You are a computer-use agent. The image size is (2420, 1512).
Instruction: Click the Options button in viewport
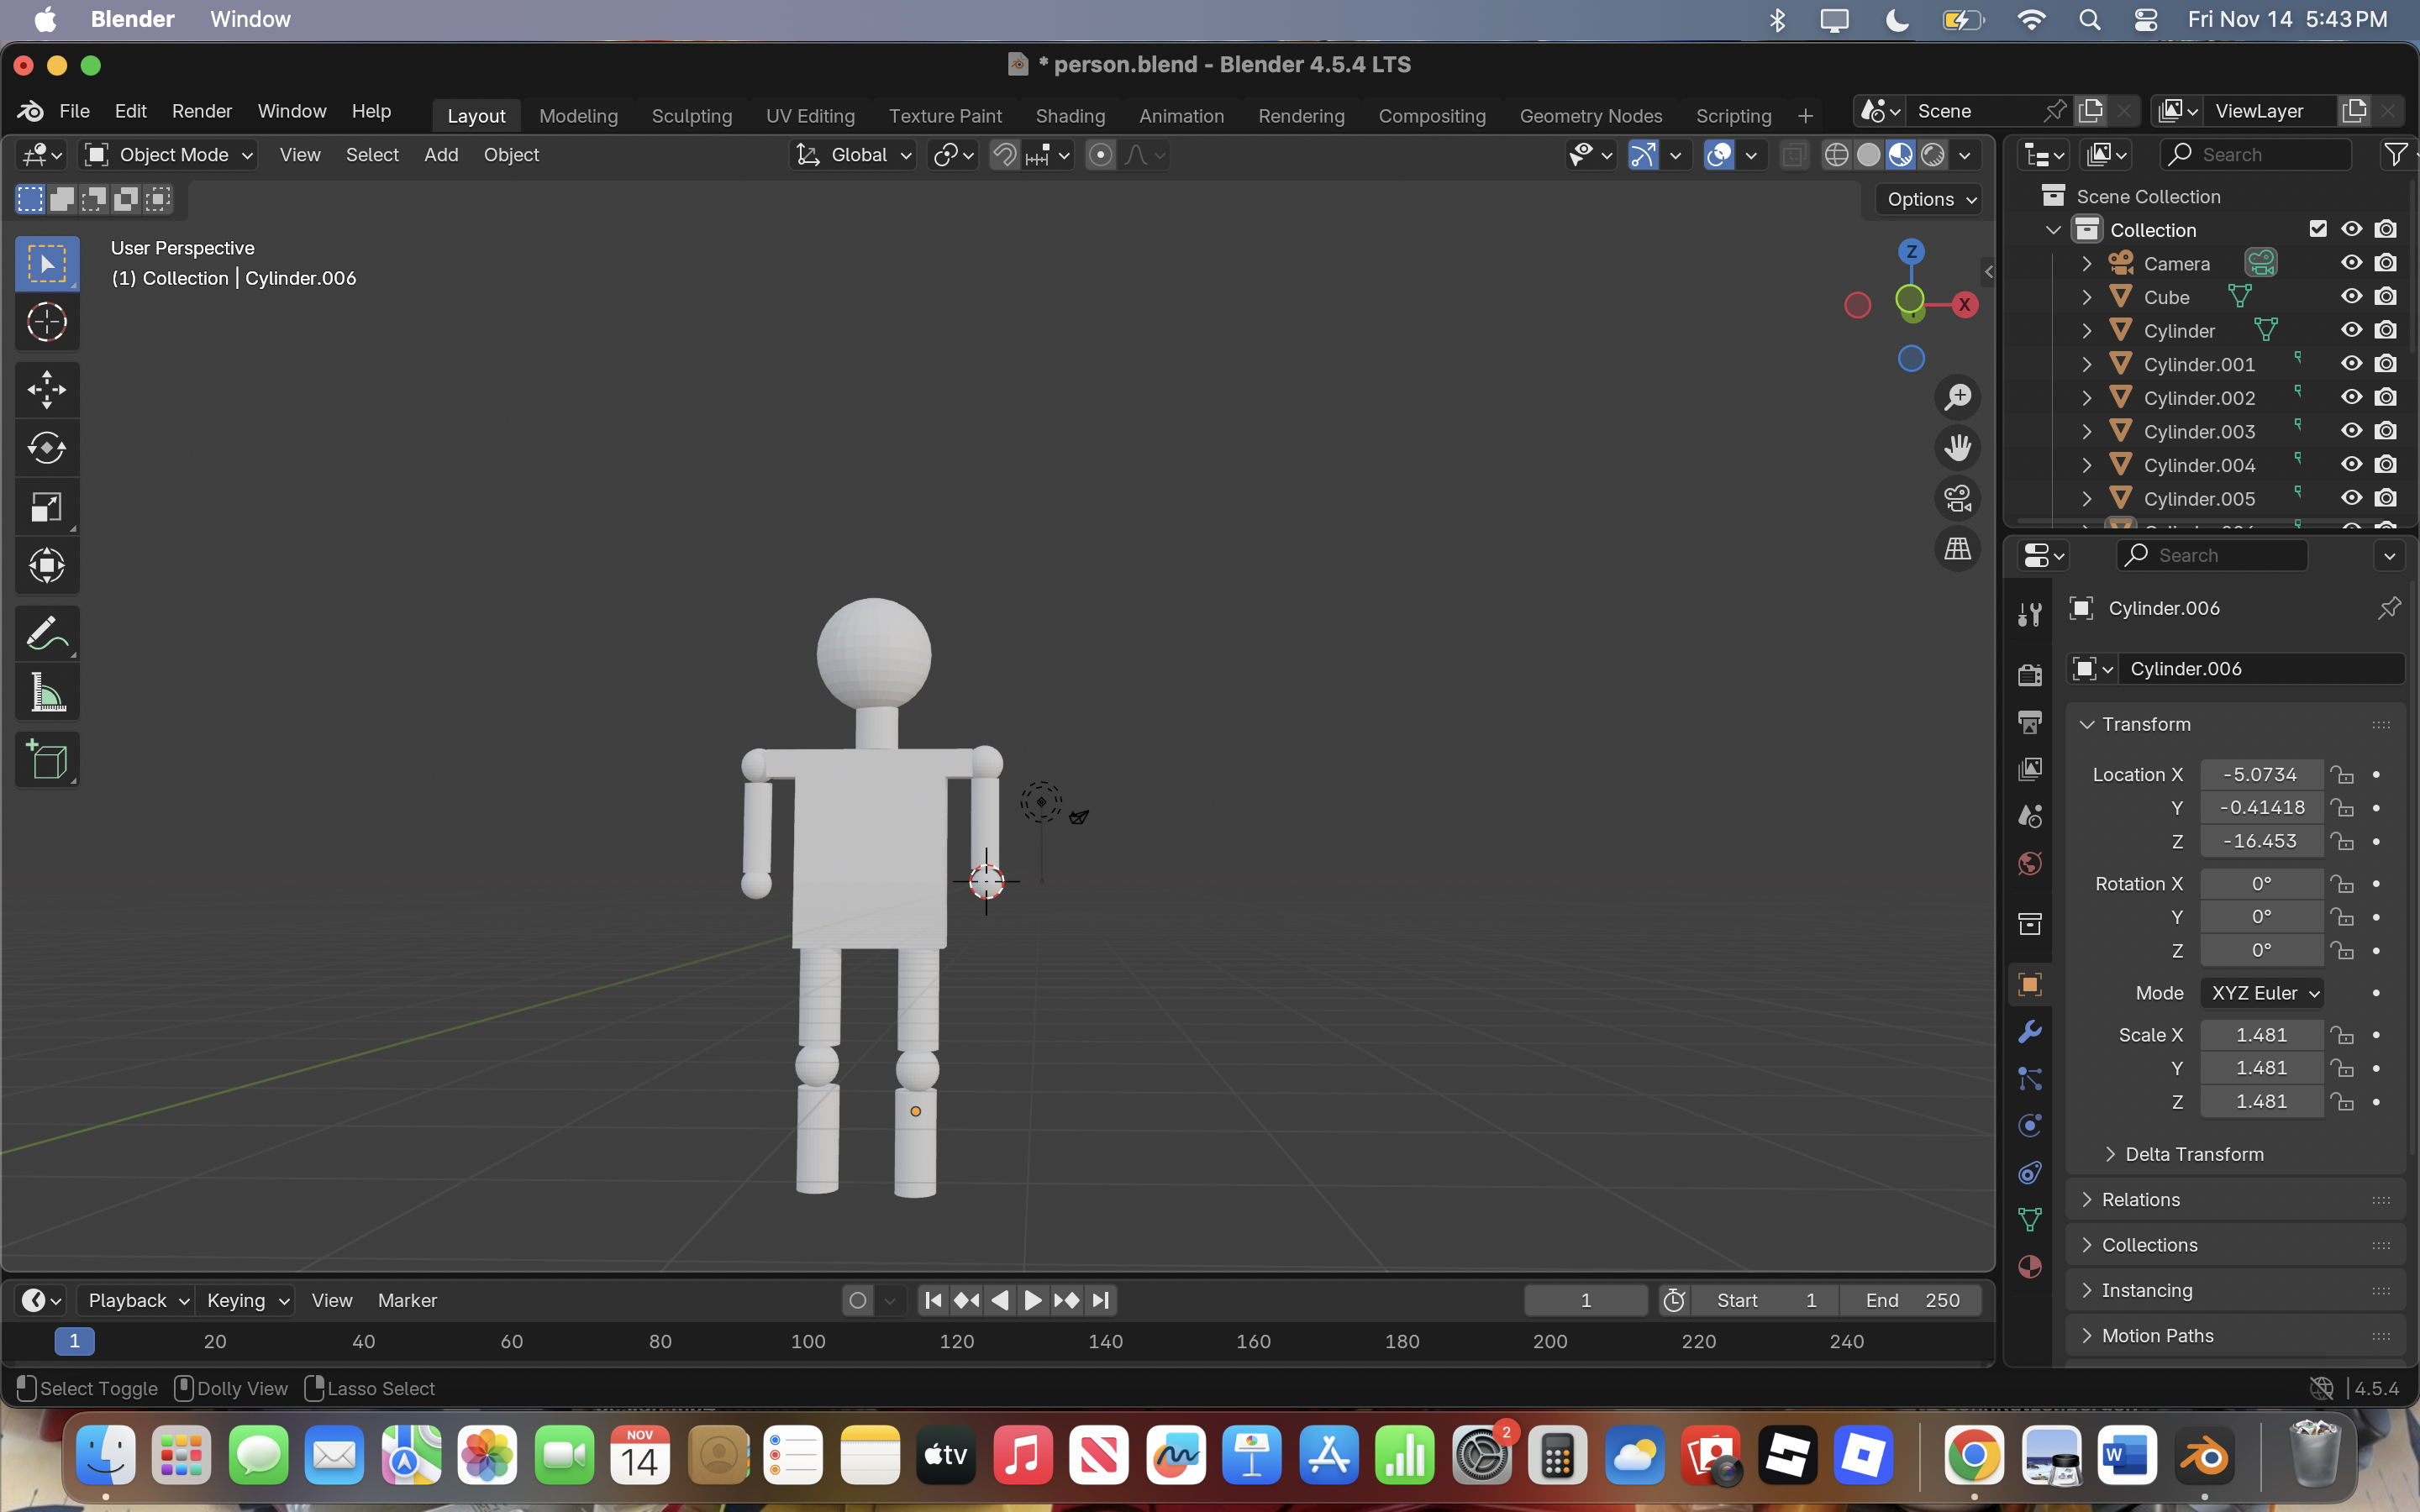[1930, 199]
